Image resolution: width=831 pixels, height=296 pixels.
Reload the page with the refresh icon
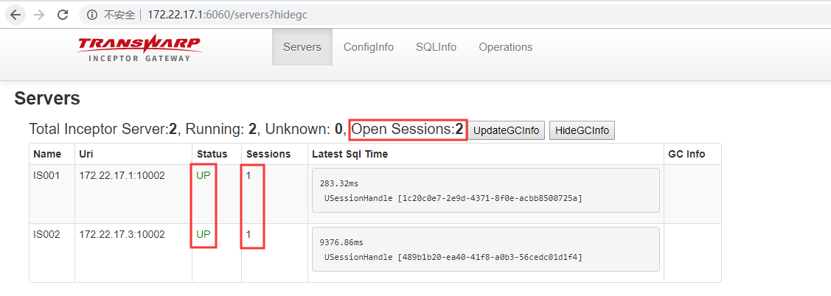click(x=63, y=15)
